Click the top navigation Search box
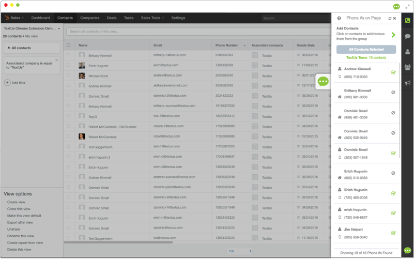This screenshot has height=259, width=414. point(296,18)
